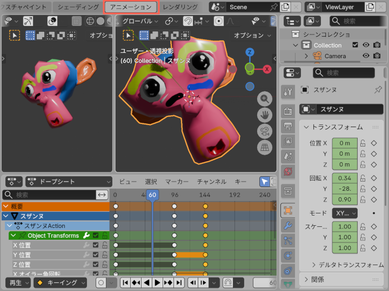Click the dope sheet channel 検索 field

(x=49, y=195)
